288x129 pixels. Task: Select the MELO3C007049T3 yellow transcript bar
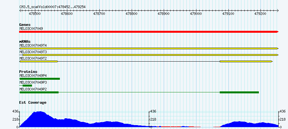(150, 55)
